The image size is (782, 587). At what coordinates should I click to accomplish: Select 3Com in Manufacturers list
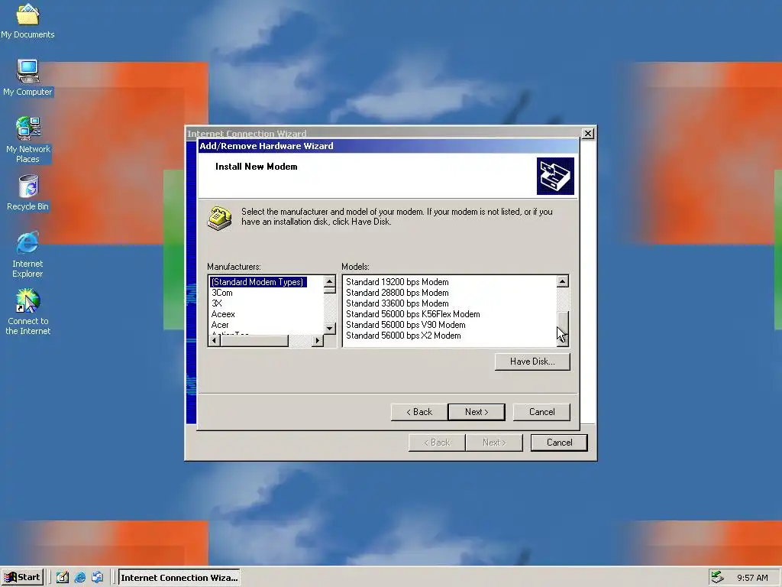[222, 293]
